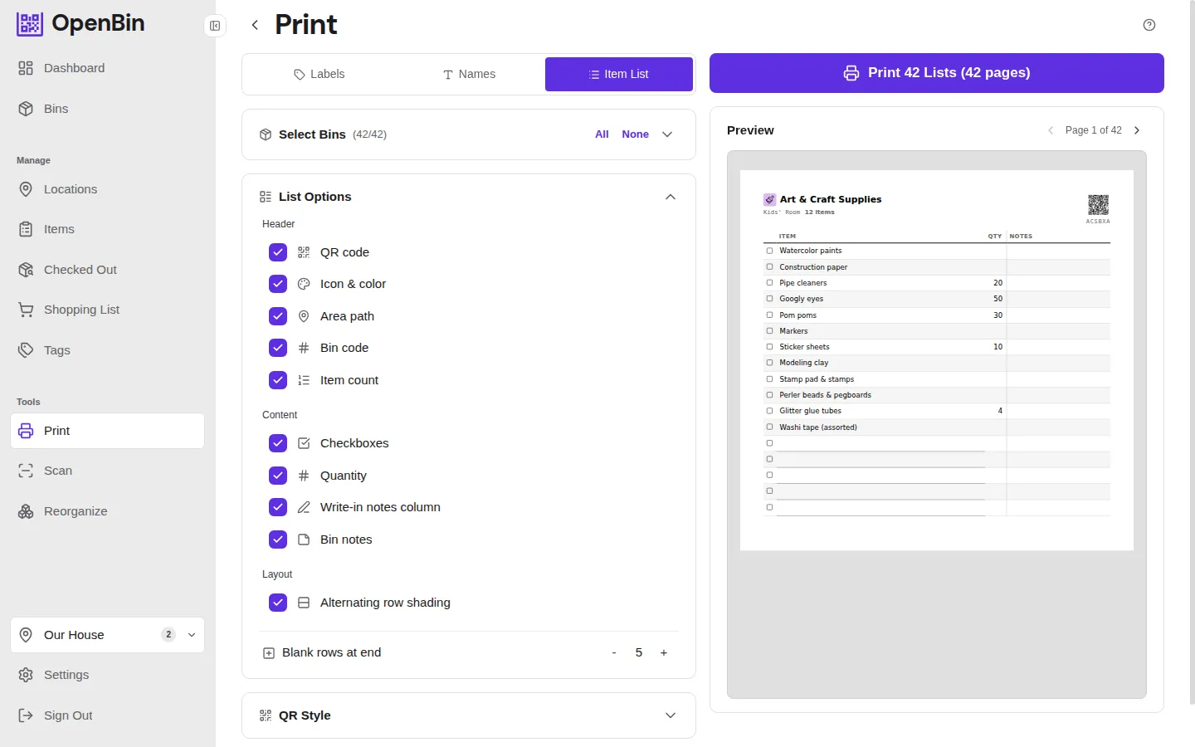This screenshot has height=747, width=1195.
Task: Click the Dashboard grid icon in the sidebar
Action: click(26, 68)
